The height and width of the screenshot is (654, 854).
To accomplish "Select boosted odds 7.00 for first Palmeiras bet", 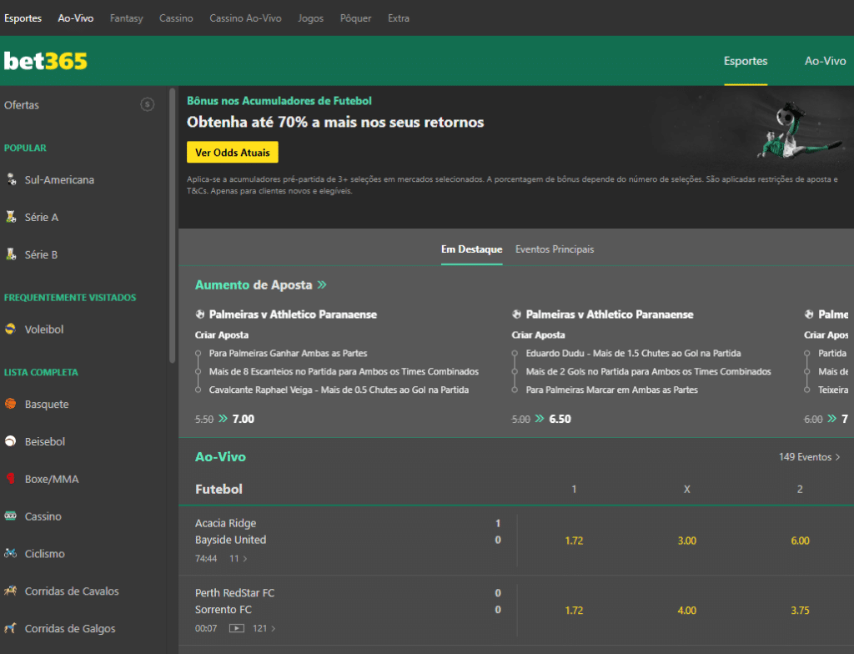I will tap(244, 419).
